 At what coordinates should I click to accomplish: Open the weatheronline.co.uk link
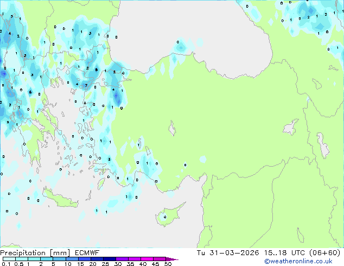pyautogui.click(x=298, y=261)
